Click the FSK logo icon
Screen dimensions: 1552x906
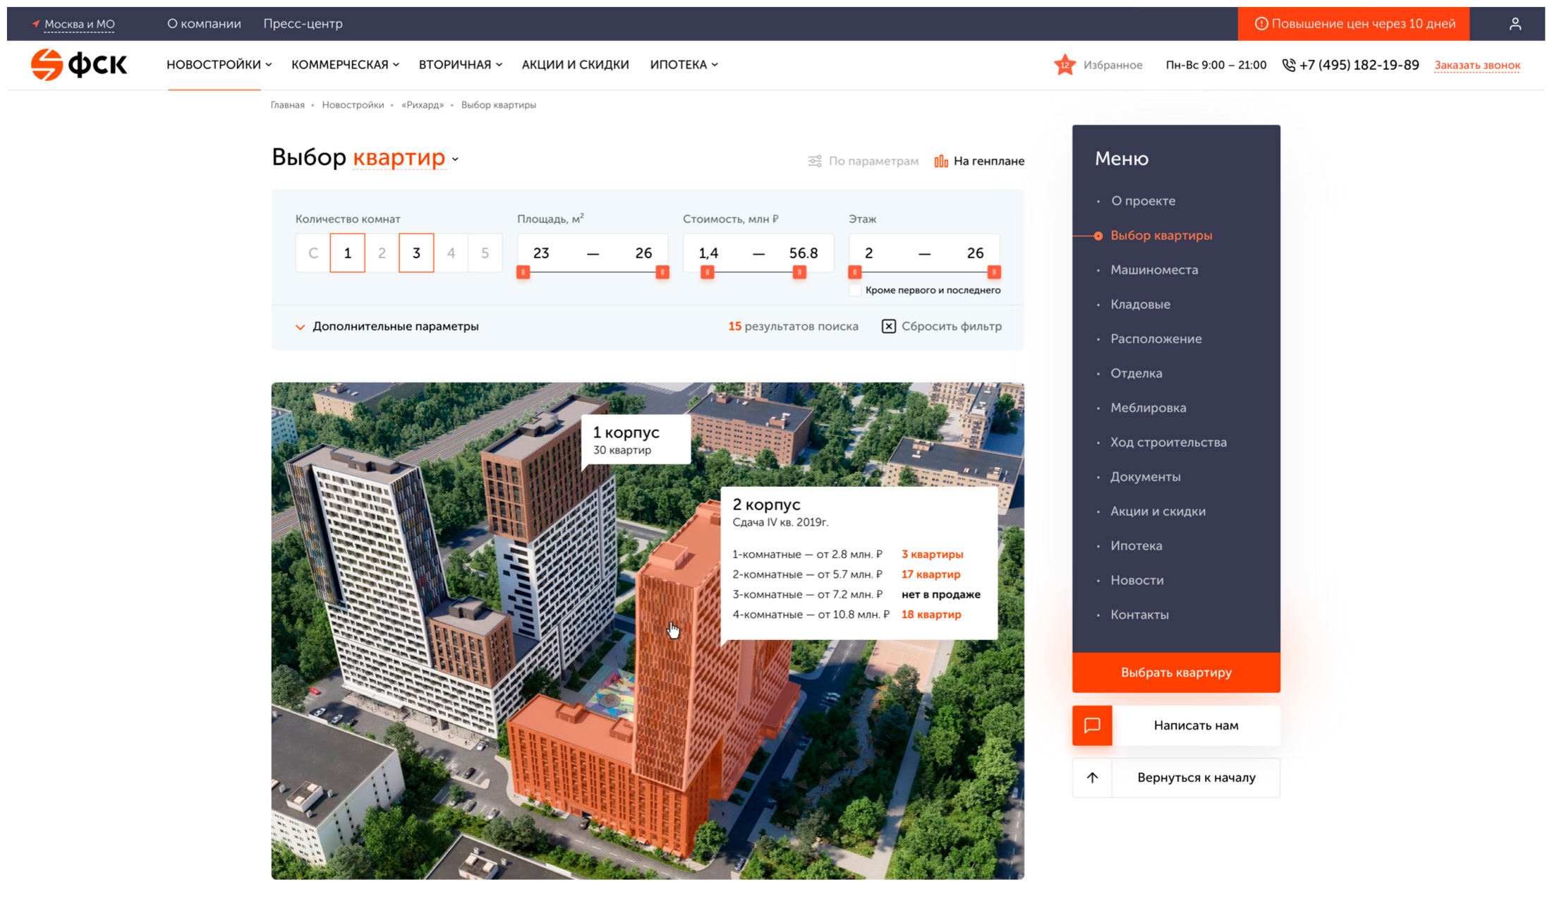pyautogui.click(x=47, y=65)
